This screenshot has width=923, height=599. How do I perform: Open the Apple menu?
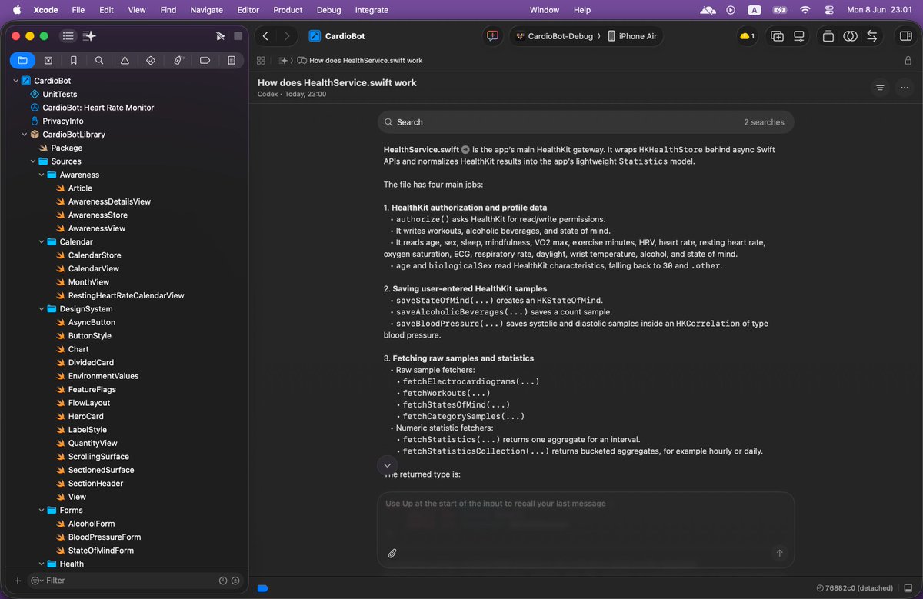coord(16,10)
